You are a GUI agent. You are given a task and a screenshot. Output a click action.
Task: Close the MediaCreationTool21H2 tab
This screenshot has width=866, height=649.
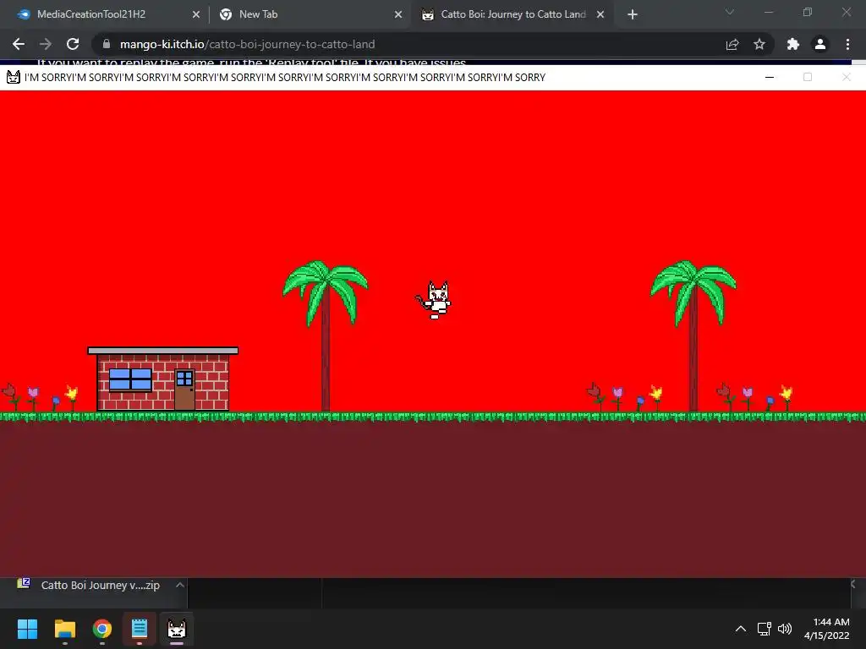point(196,15)
